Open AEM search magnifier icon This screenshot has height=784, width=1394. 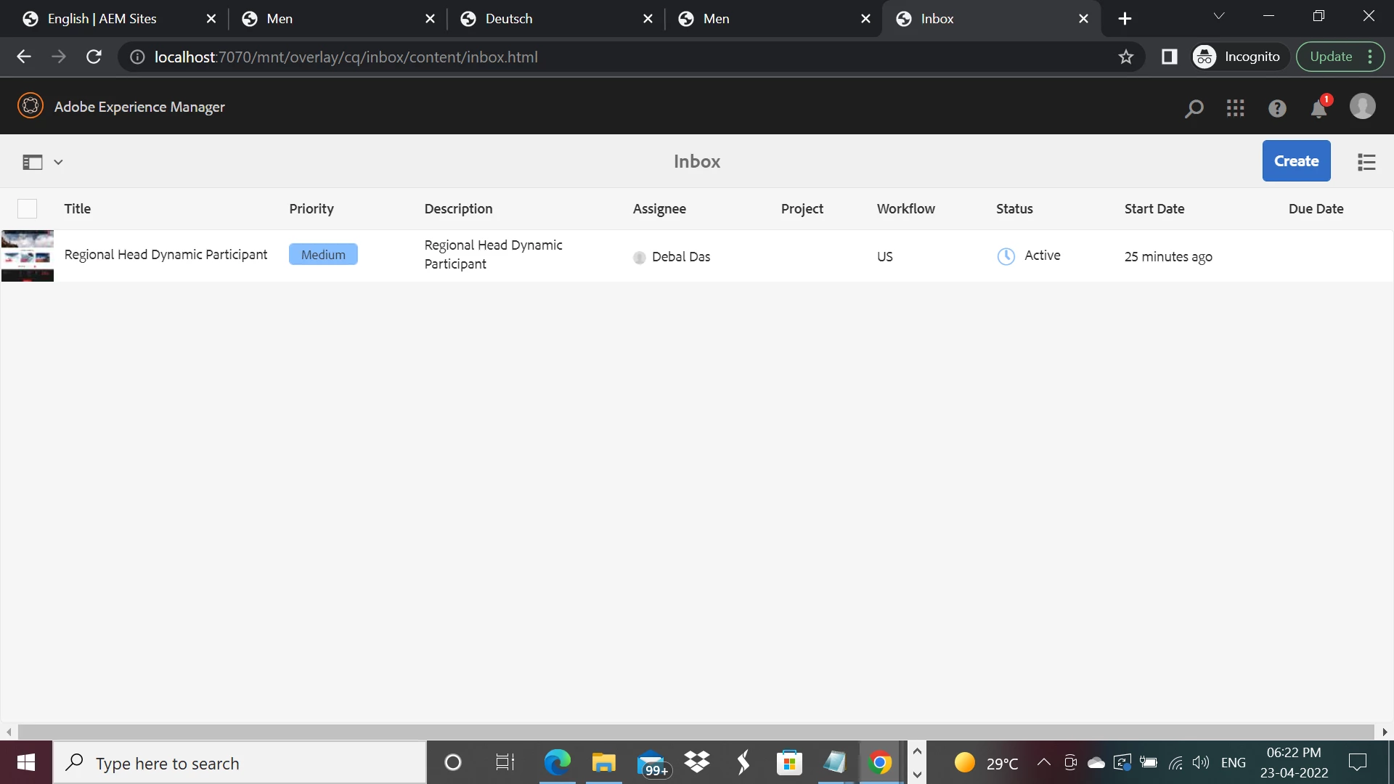[1194, 108]
